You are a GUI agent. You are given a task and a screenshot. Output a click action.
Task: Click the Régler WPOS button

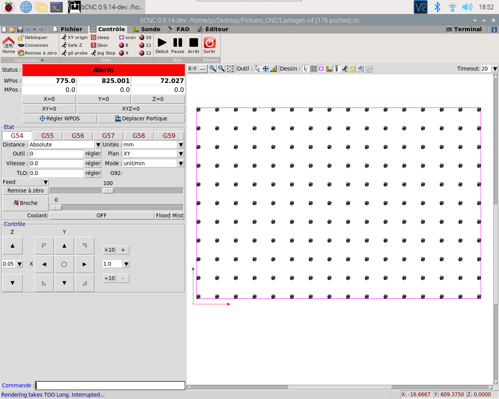(60, 118)
